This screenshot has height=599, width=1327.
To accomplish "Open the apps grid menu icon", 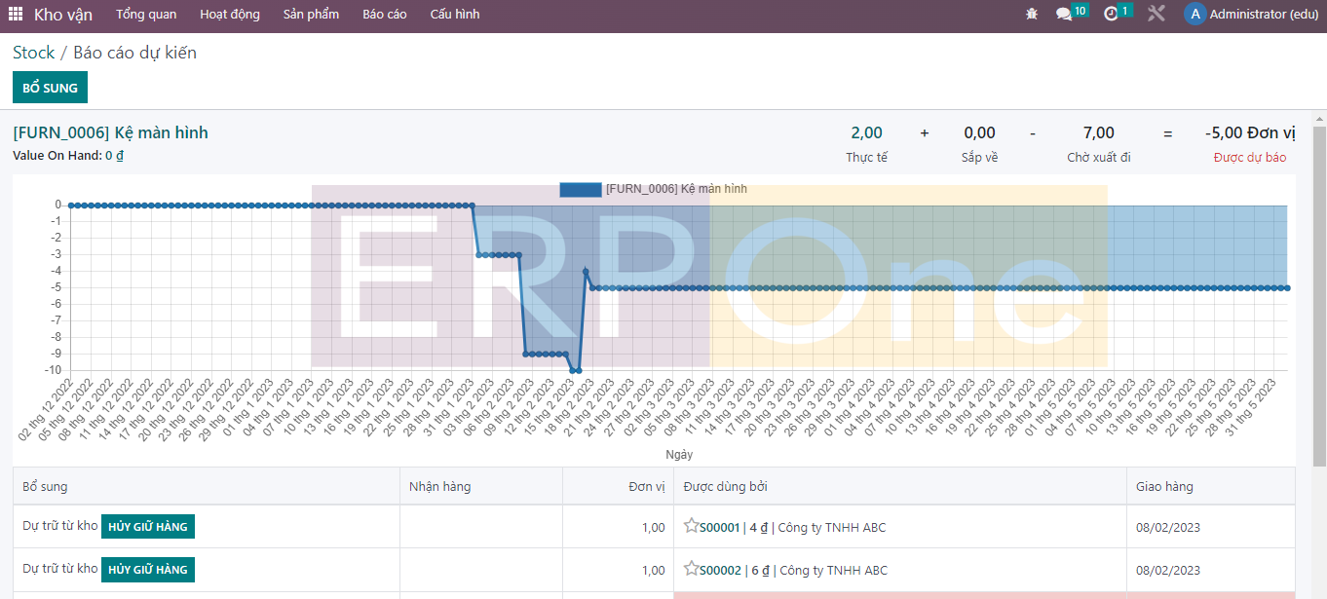I will click(x=16, y=15).
